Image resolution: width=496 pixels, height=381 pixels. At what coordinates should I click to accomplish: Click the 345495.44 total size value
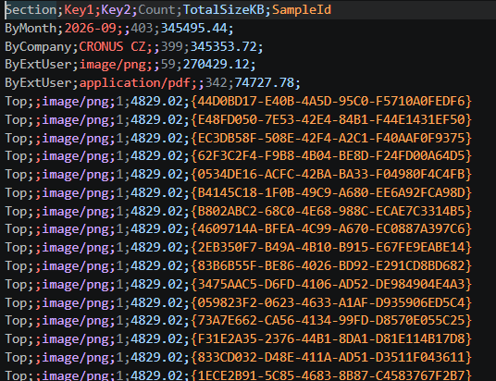(x=194, y=29)
